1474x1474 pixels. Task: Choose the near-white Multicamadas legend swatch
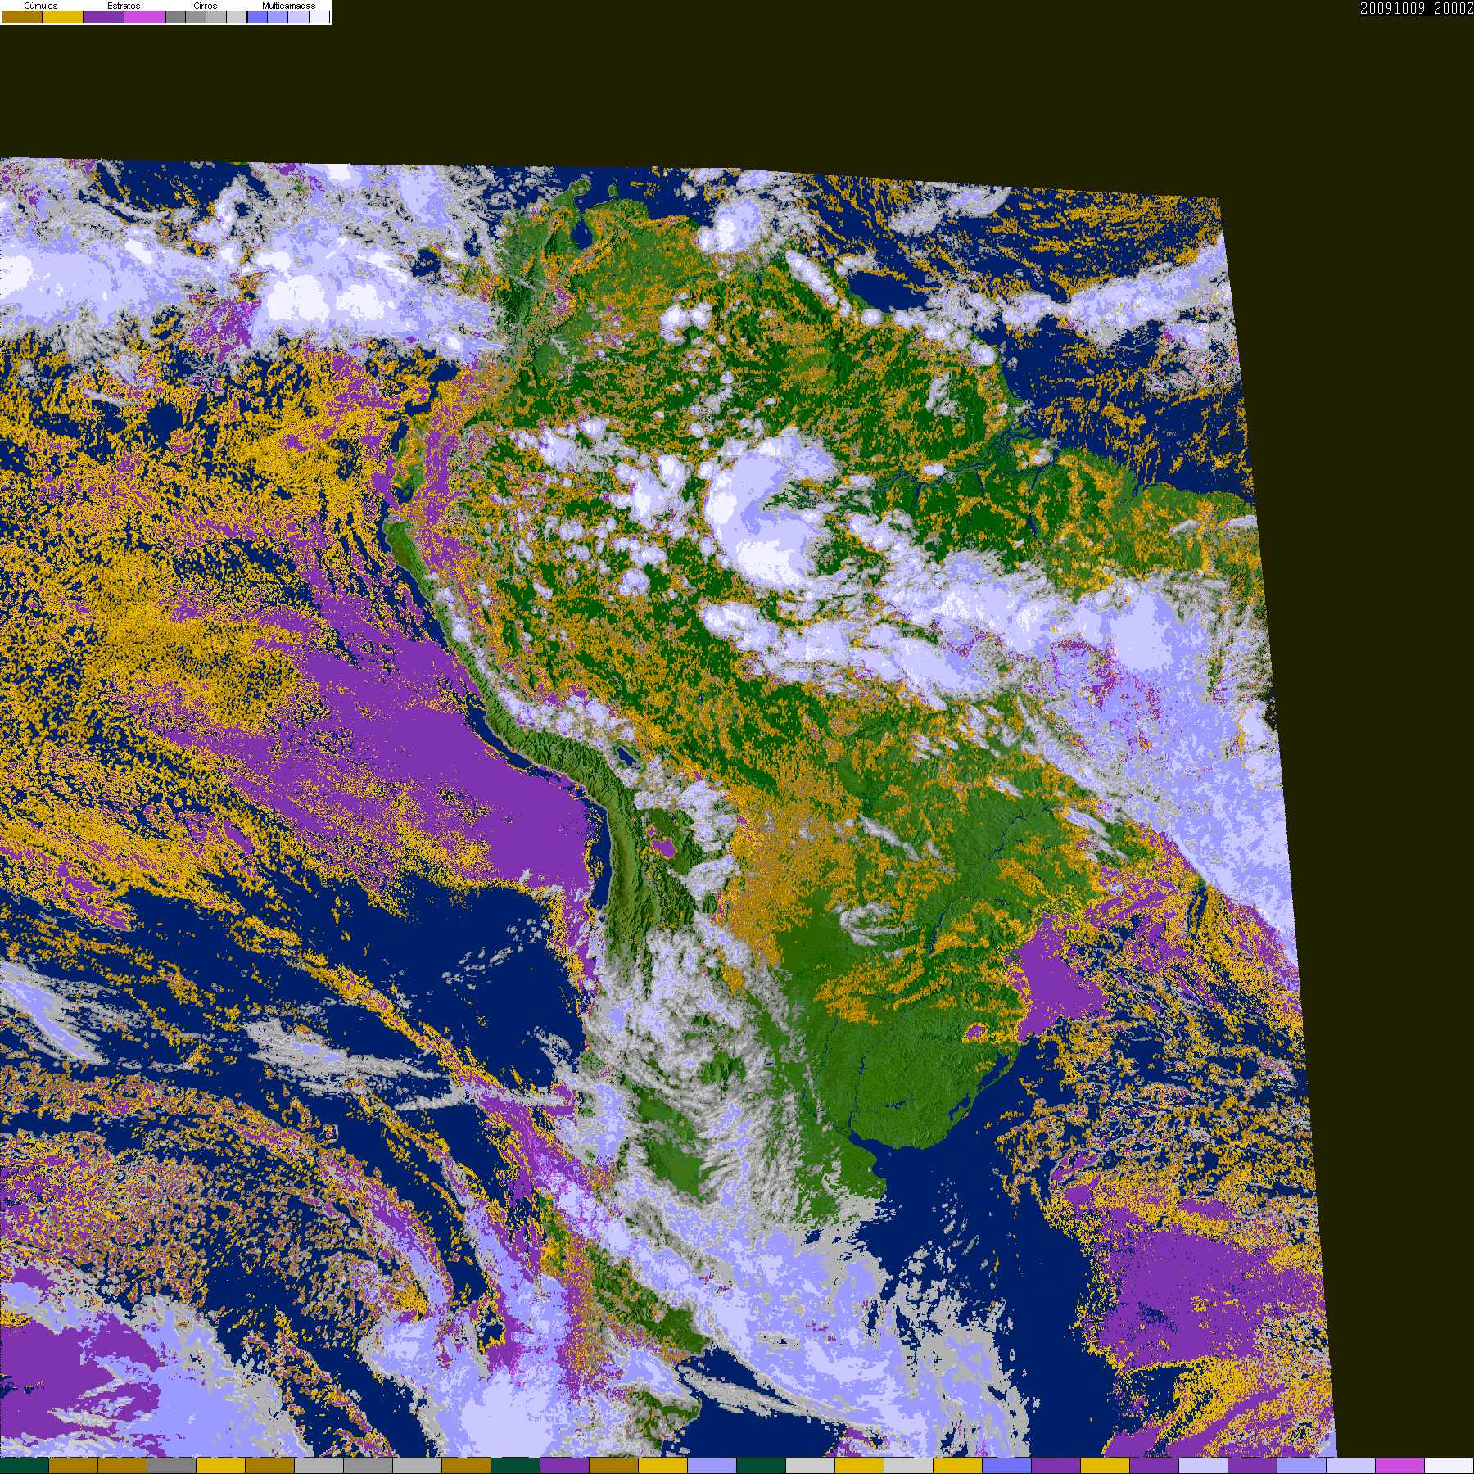[319, 16]
